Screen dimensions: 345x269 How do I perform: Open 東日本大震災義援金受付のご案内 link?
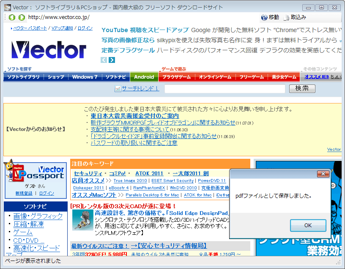pos(134,116)
